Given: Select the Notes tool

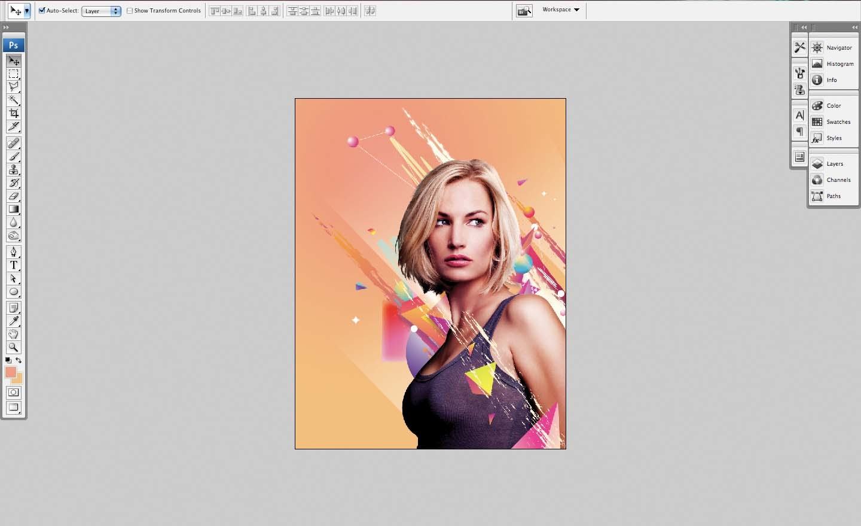Looking at the screenshot, I should tap(14, 308).
